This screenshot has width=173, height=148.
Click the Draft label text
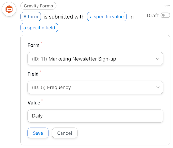[153, 16]
